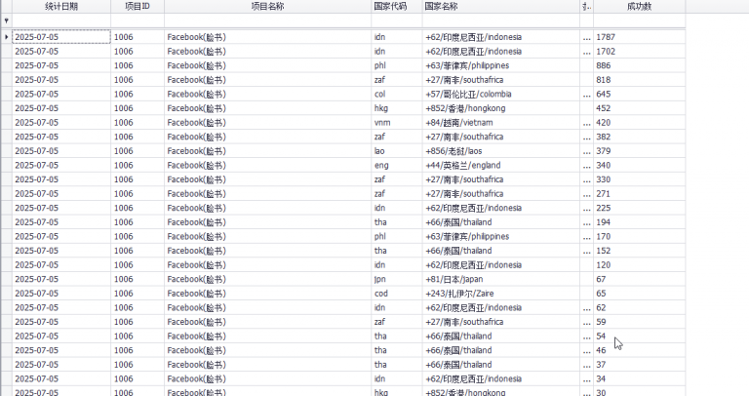The width and height of the screenshot is (749, 396).
Task: Focus the filter box under 成功数
Action: (x=640, y=20)
